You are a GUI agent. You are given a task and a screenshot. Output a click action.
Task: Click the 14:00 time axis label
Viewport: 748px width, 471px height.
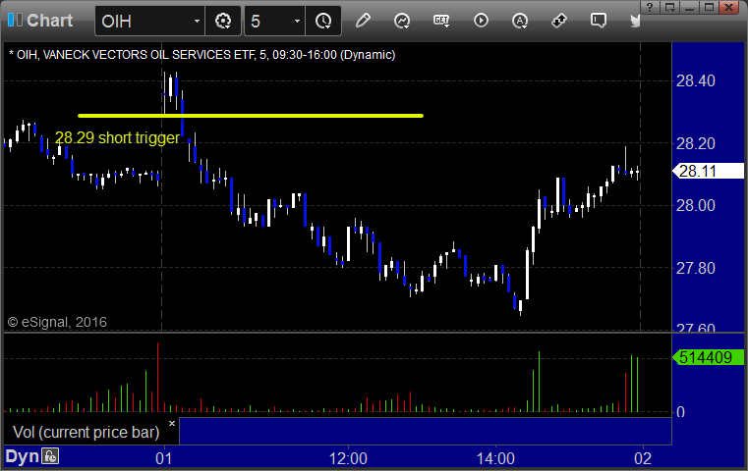(x=495, y=458)
